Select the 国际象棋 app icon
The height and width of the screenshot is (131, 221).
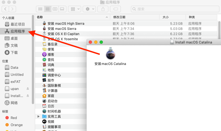tap(44, 85)
